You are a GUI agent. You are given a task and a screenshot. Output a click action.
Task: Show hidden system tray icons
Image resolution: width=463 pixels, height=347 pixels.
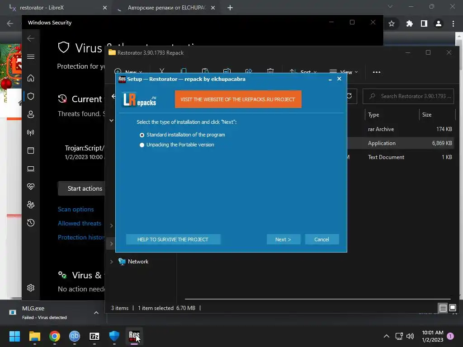386,336
